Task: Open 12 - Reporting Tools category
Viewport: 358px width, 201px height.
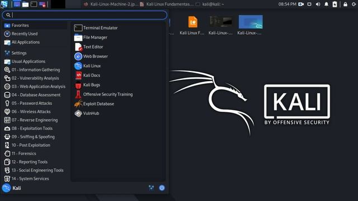Action: tap(35, 162)
